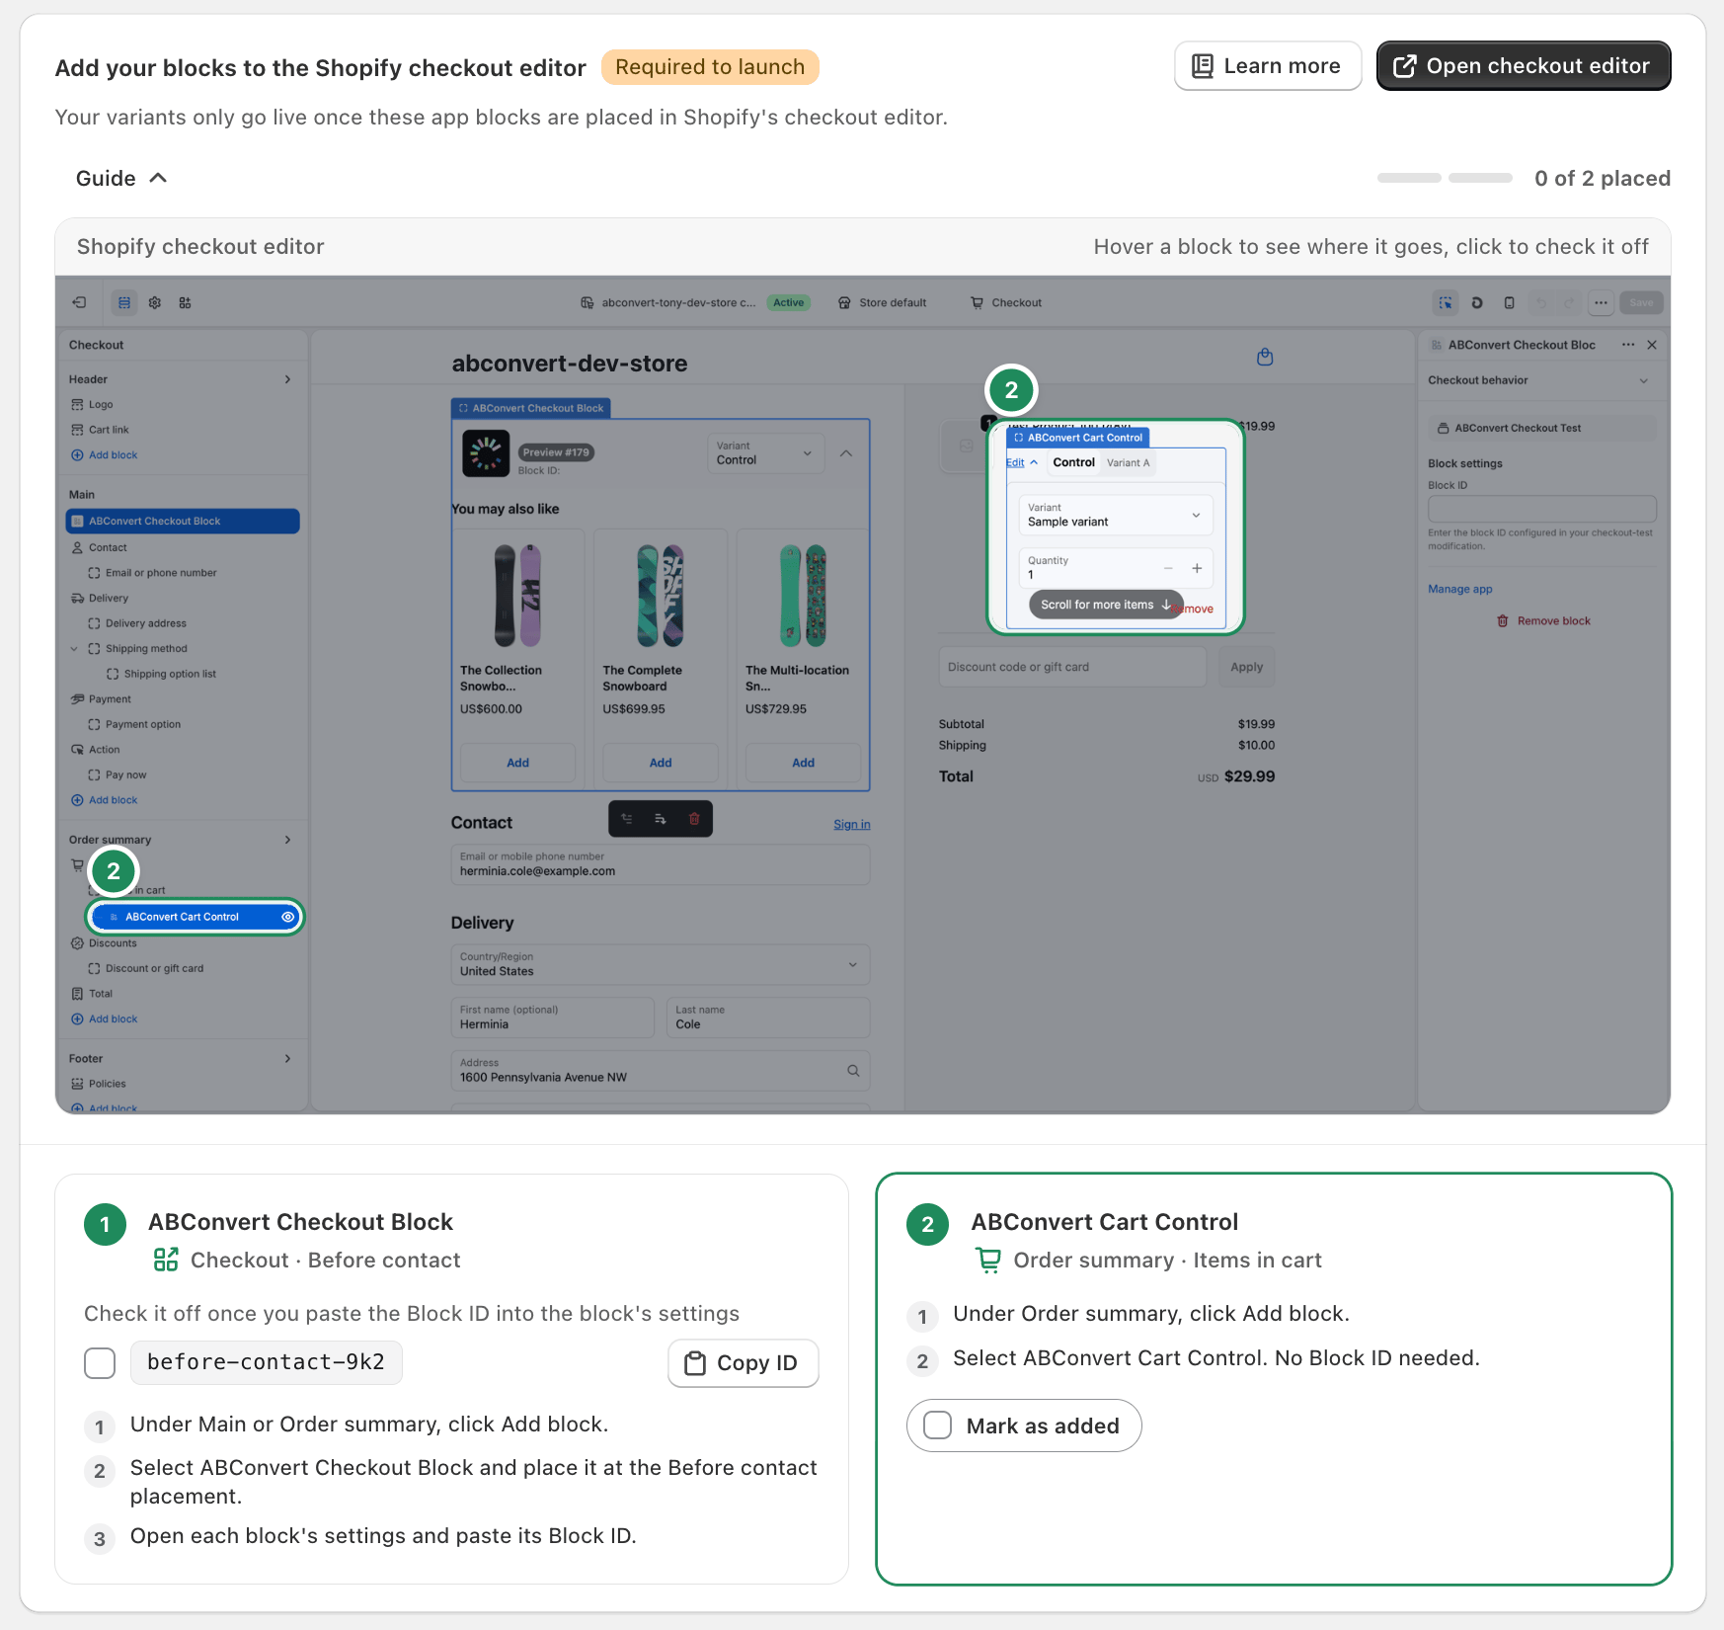Image resolution: width=1724 pixels, height=1630 pixels.
Task: Click the Block ID input field
Action: [x=1541, y=509]
